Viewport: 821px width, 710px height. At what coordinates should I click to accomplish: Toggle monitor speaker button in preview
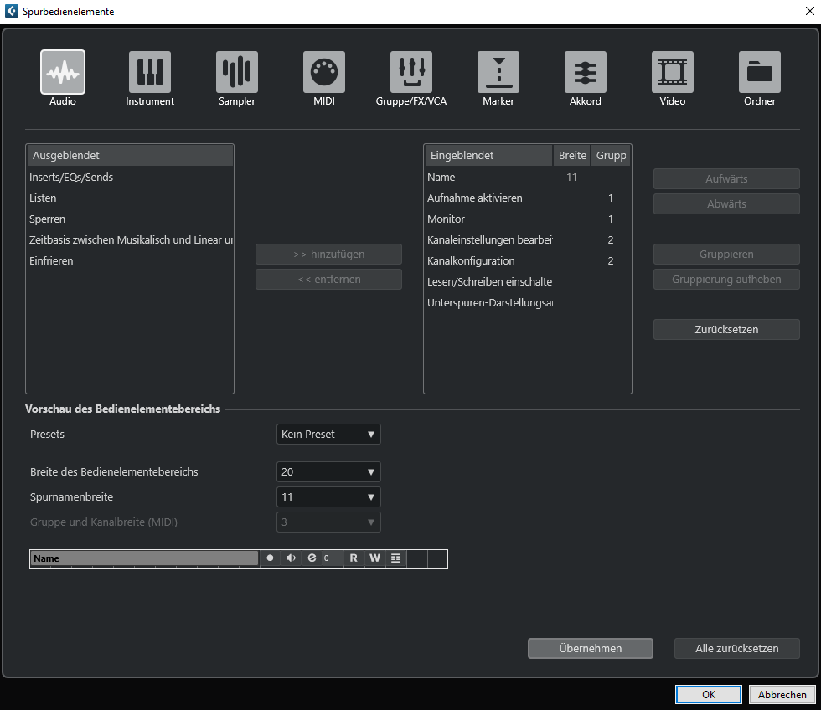click(291, 558)
